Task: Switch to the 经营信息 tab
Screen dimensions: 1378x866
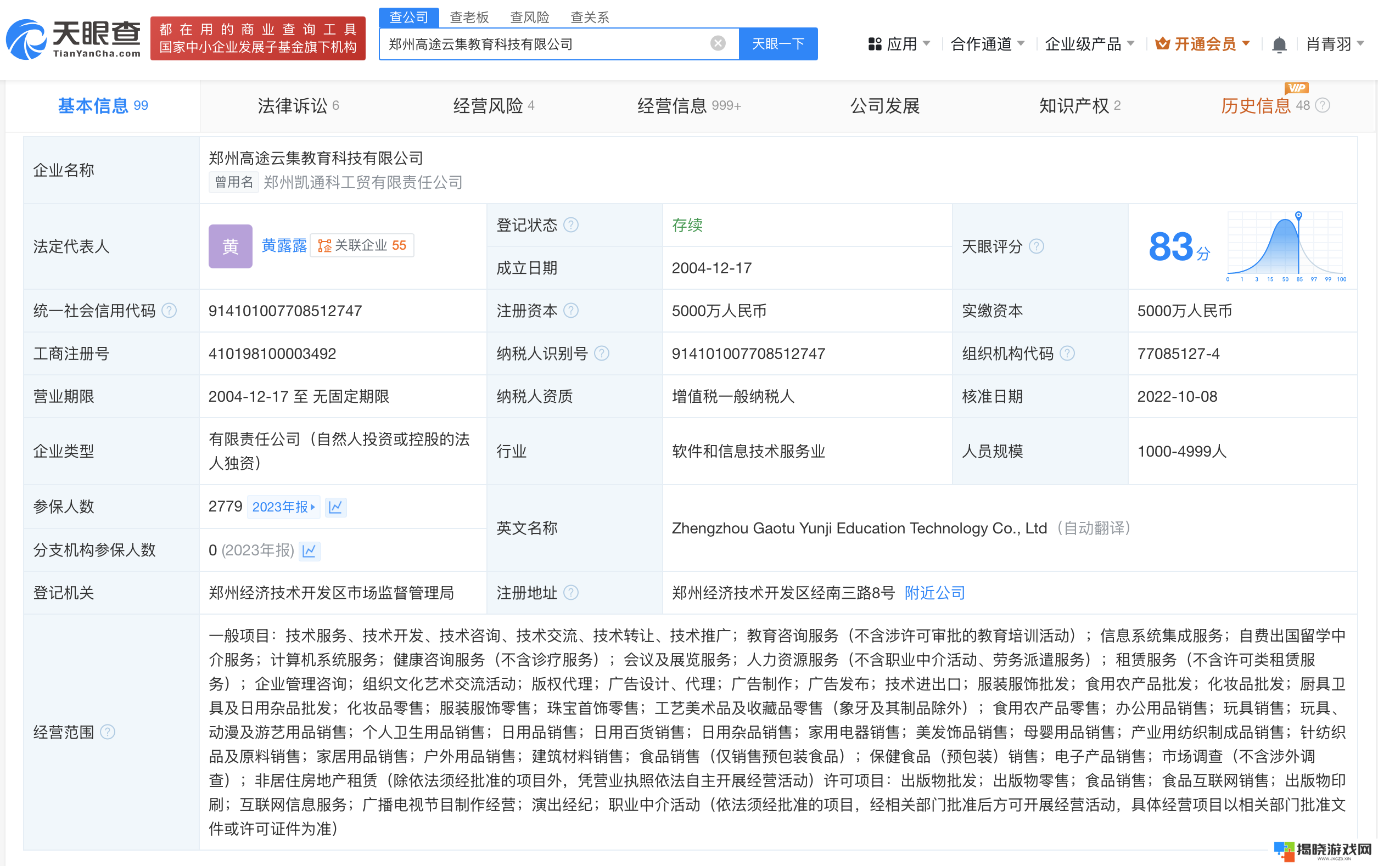Action: point(689,106)
